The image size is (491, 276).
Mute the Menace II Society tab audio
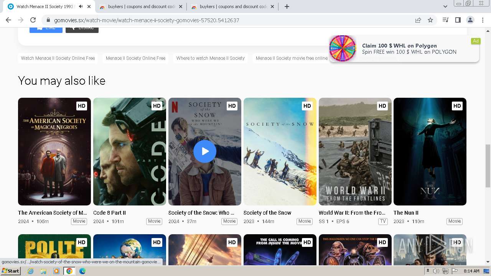tap(81, 7)
